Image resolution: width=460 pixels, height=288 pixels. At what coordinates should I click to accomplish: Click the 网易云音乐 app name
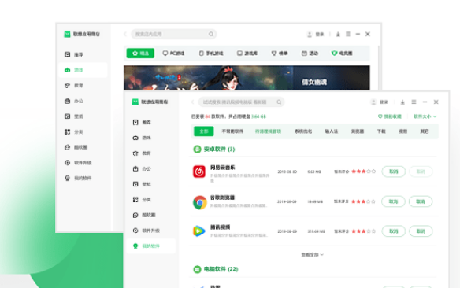pyautogui.click(x=222, y=168)
